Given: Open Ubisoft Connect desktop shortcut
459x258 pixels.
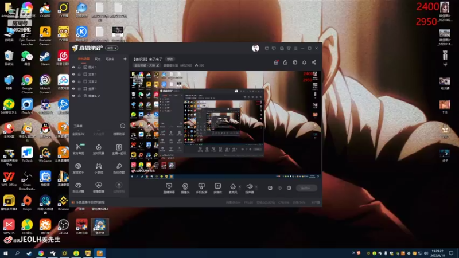Looking at the screenshot, I should (x=45, y=84).
